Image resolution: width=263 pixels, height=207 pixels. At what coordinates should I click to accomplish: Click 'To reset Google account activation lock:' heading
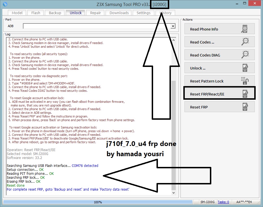[x=37, y=98]
